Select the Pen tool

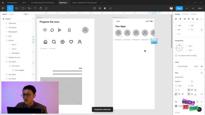[x=29, y=8]
